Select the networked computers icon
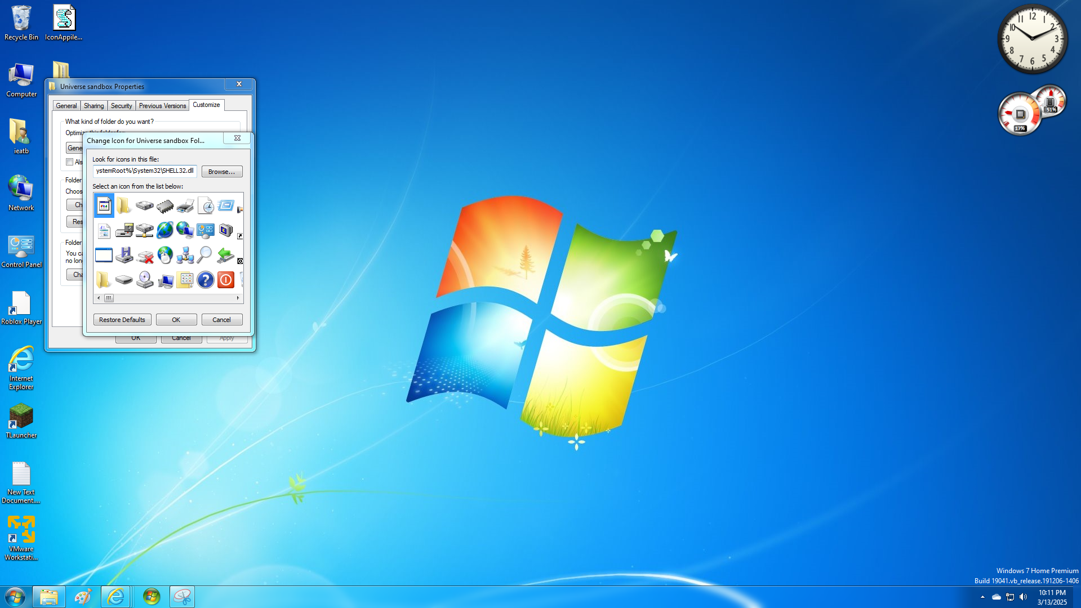Viewport: 1081px width, 608px height. 185,256
